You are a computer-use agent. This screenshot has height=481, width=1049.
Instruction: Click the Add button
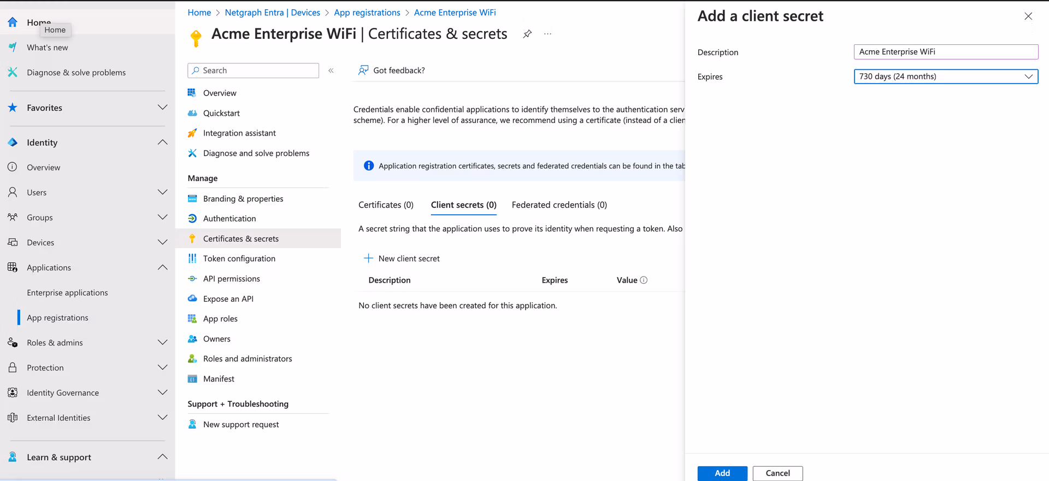(x=722, y=473)
